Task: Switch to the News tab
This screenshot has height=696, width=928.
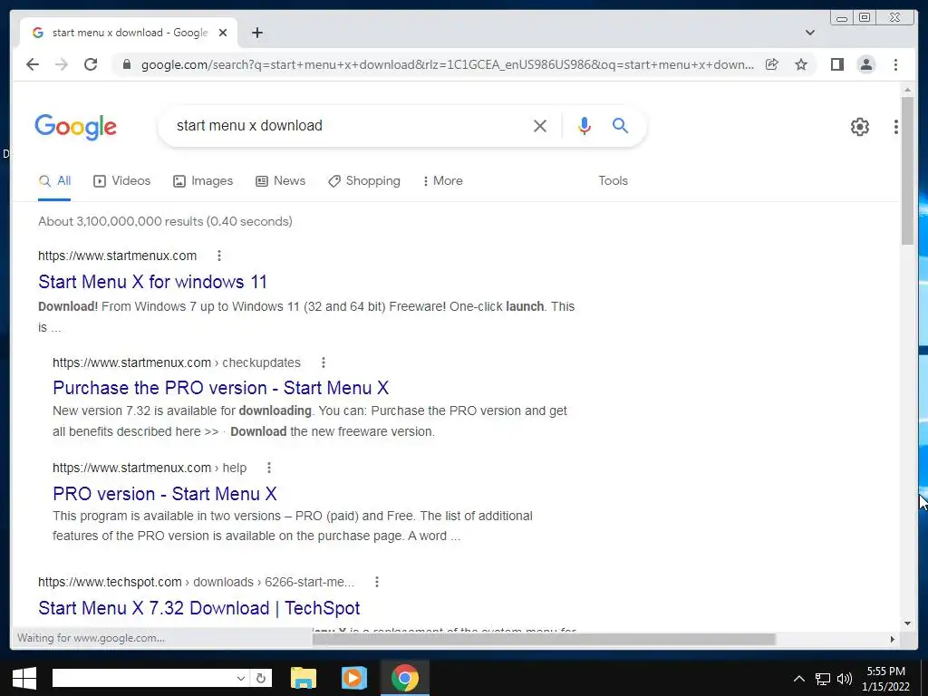Action: click(281, 181)
